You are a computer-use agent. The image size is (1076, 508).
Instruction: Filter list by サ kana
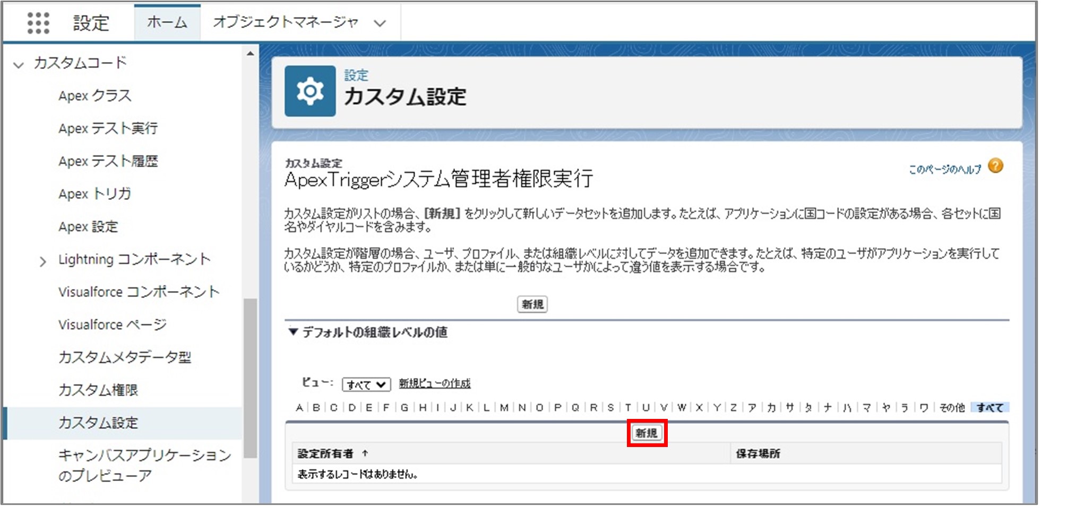point(790,408)
